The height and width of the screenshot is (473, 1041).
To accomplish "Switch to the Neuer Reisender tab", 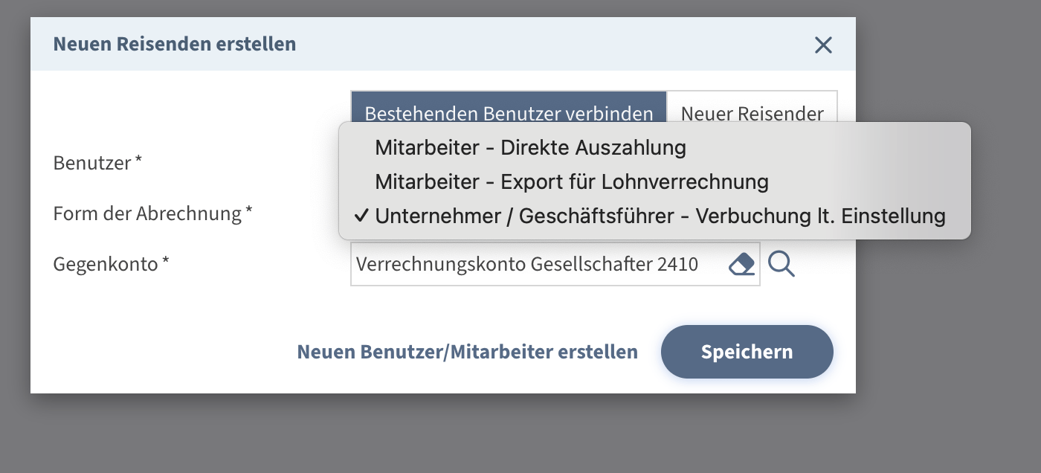I will coord(752,108).
